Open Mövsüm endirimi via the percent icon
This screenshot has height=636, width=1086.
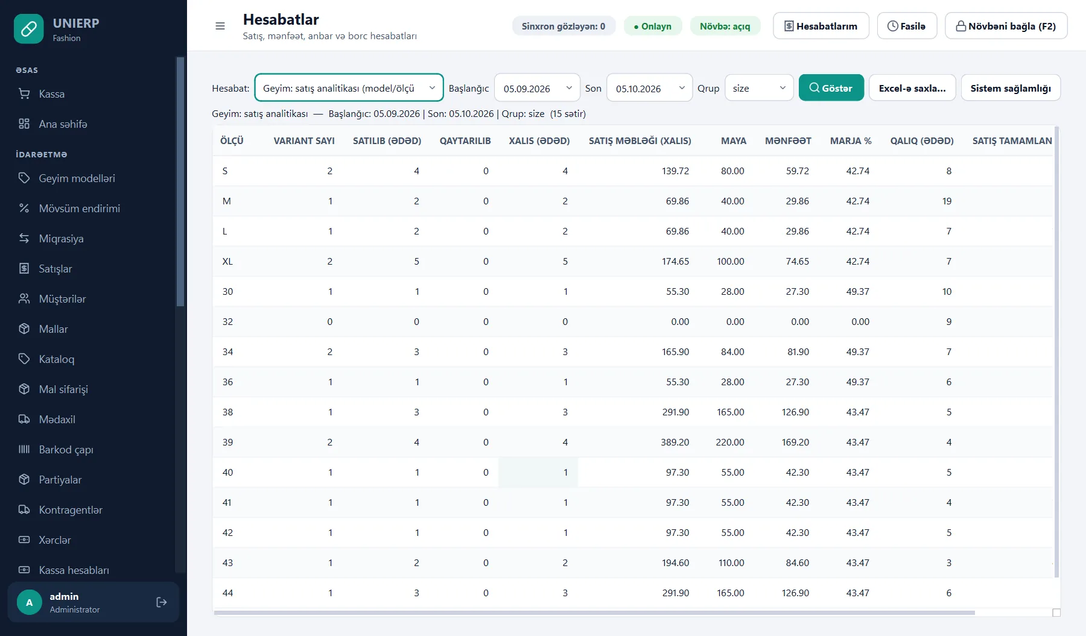pyautogui.click(x=24, y=208)
